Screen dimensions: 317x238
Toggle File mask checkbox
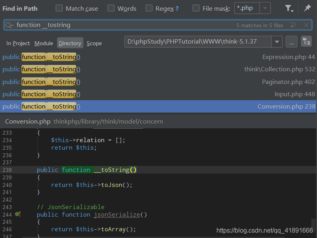pyautogui.click(x=196, y=8)
